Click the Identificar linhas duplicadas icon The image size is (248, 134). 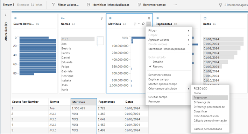pyautogui.click(x=88, y=5)
